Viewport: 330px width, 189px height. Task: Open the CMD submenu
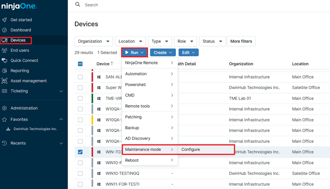point(150,95)
